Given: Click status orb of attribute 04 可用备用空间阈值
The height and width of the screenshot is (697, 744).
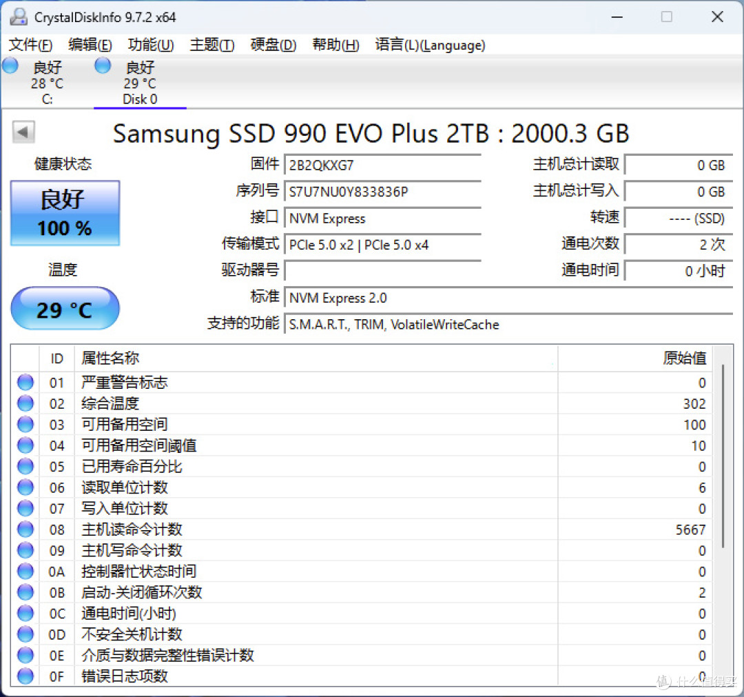Looking at the screenshot, I should click(25, 445).
